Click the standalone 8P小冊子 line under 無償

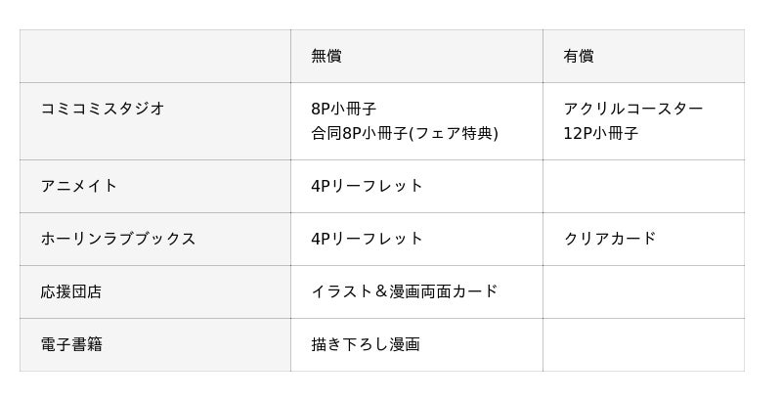(x=344, y=109)
